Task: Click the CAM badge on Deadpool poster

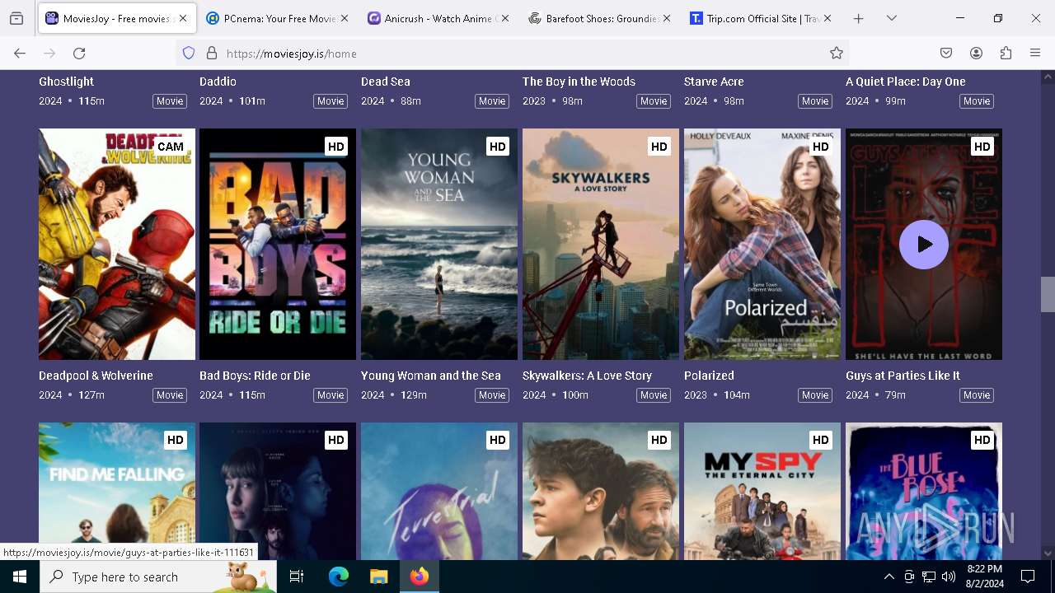Action: 171,147
